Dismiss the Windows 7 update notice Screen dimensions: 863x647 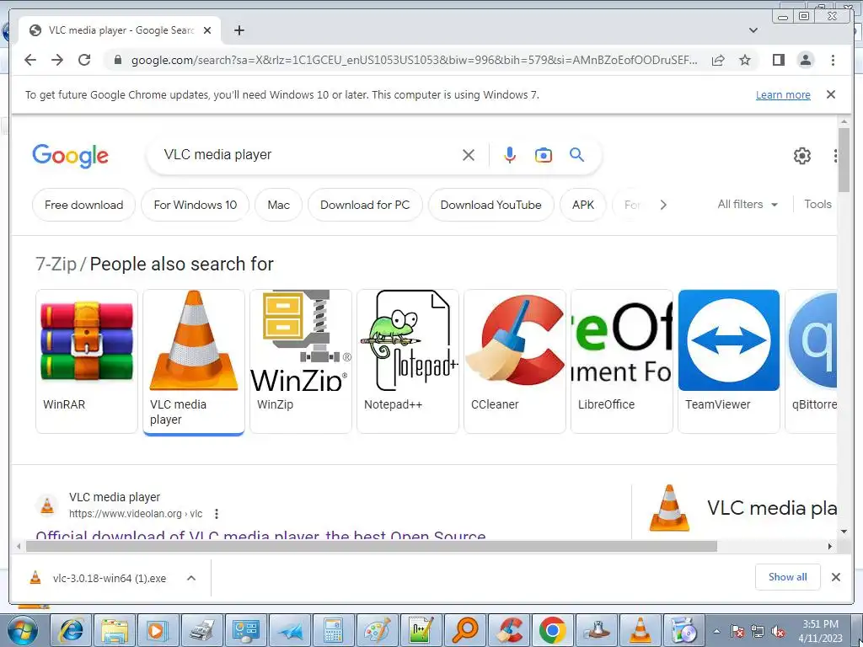tap(831, 94)
